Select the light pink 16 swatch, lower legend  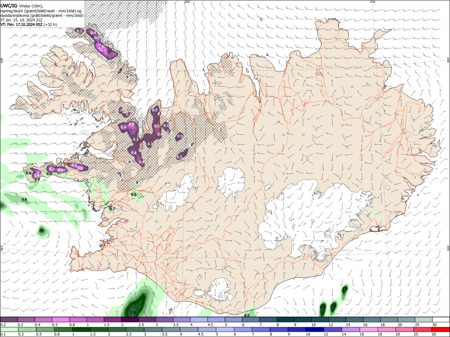[368, 329]
